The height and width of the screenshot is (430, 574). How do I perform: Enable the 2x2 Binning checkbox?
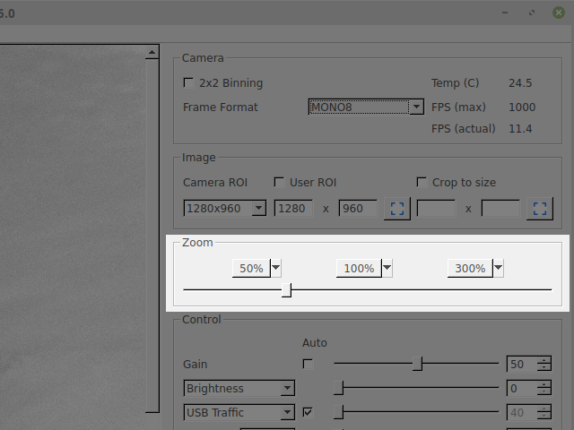(x=188, y=82)
